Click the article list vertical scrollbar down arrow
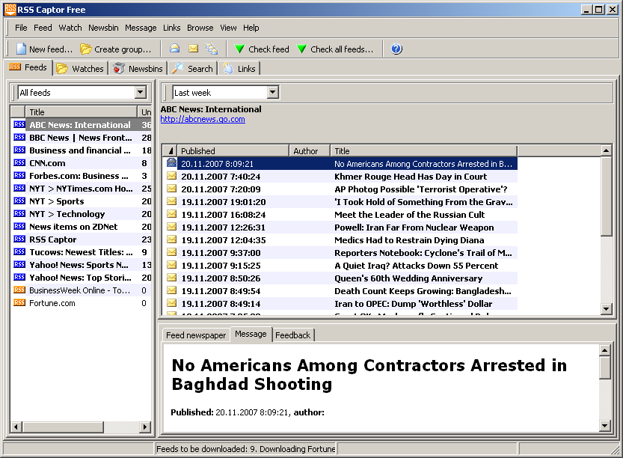The width and height of the screenshot is (623, 458). (607, 310)
